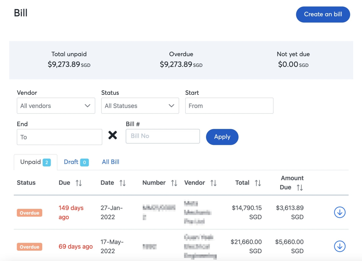Apply the current bill filters
362x261 pixels.
pyautogui.click(x=222, y=137)
